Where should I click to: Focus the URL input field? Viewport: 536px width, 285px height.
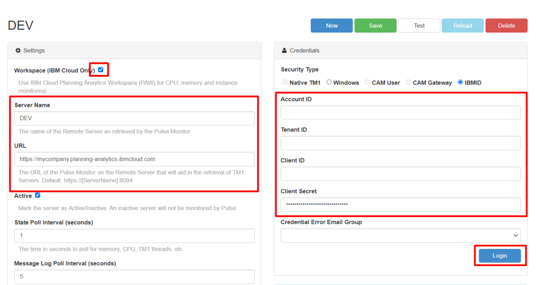(135, 159)
